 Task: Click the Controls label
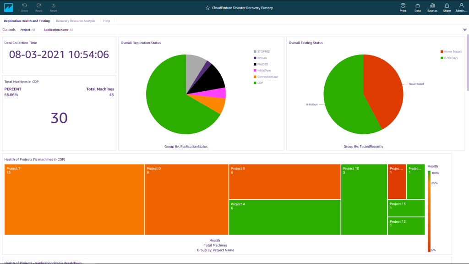click(9, 30)
